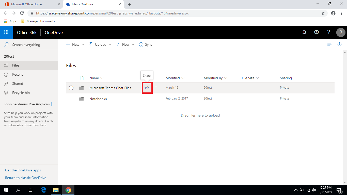Click the Files - OneDrive browser tab
This screenshot has width=347, height=195.
click(x=93, y=4)
